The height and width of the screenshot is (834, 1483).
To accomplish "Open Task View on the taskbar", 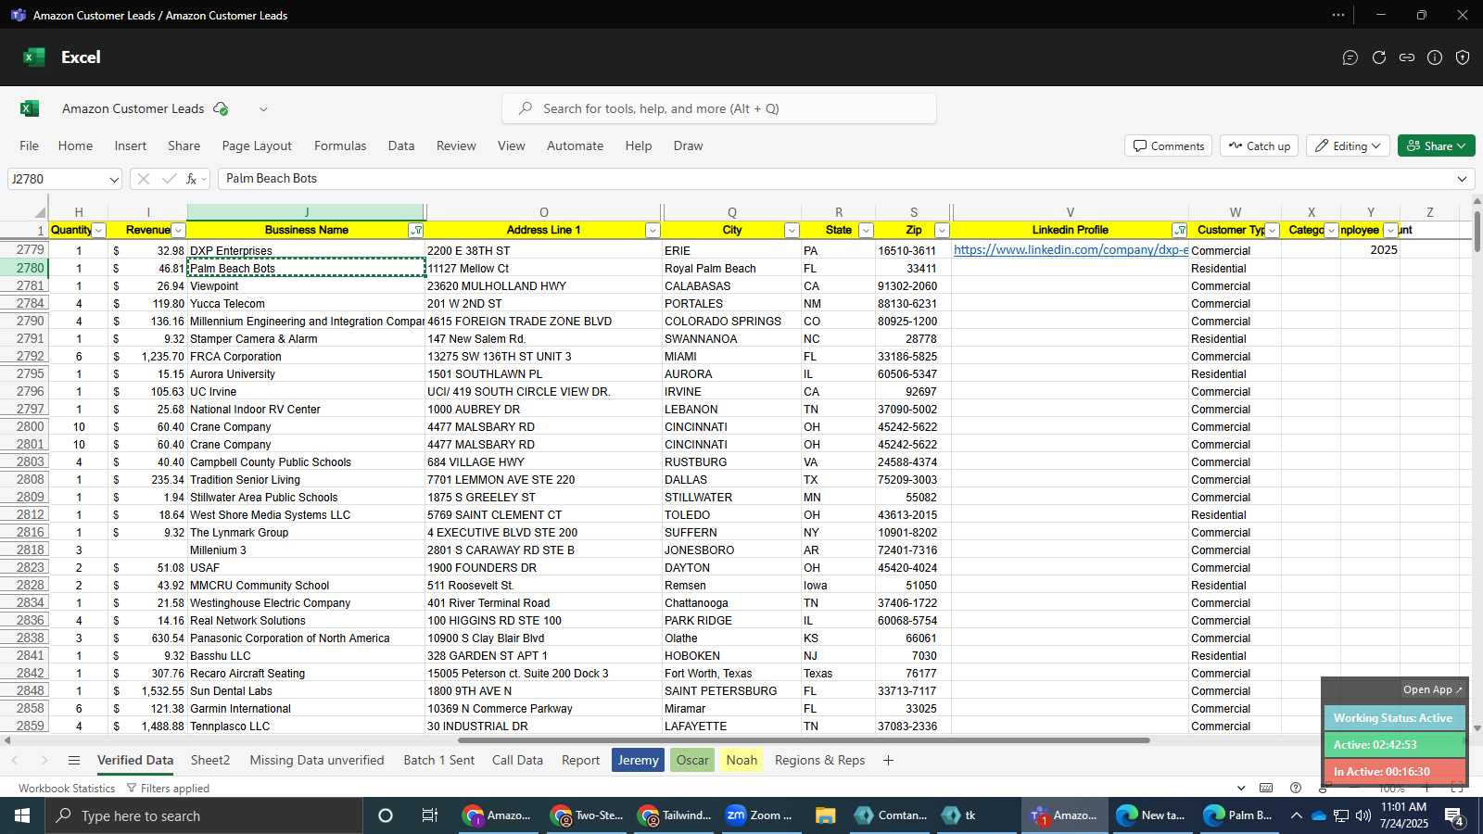I will coord(430,815).
